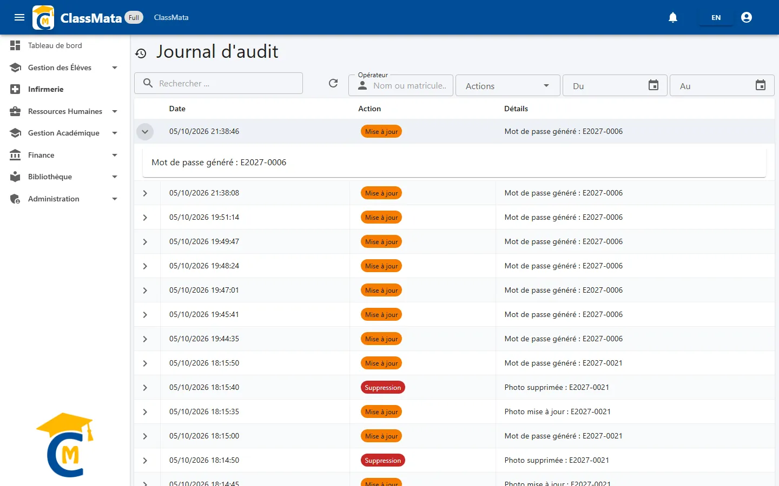
Task: Expand the Bibliothèque submenu arrow
Action: (x=115, y=177)
